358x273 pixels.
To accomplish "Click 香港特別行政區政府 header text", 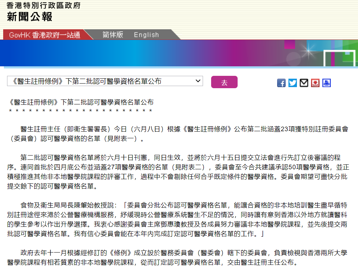I will pos(44,5).
